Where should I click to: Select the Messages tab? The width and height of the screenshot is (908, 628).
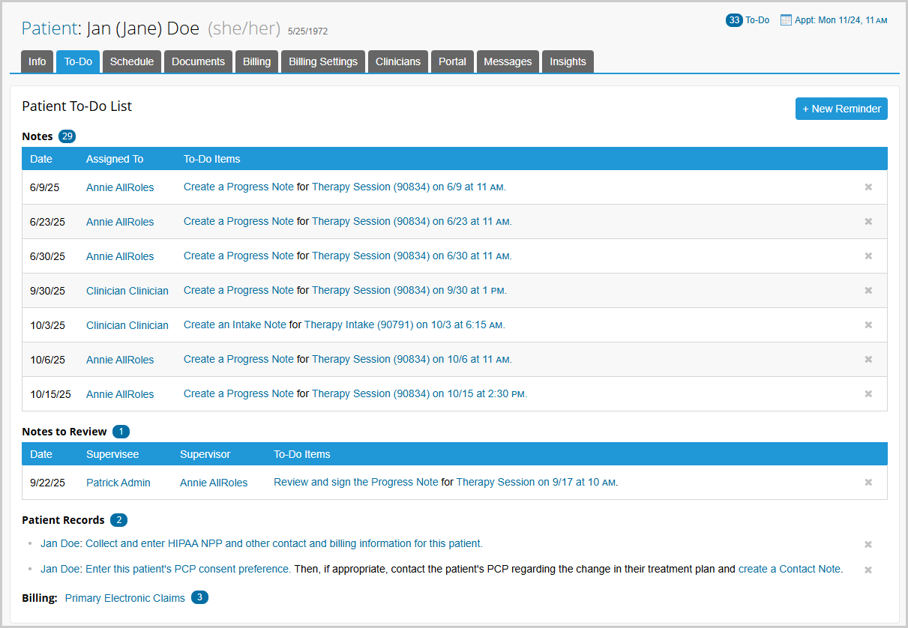click(x=508, y=61)
